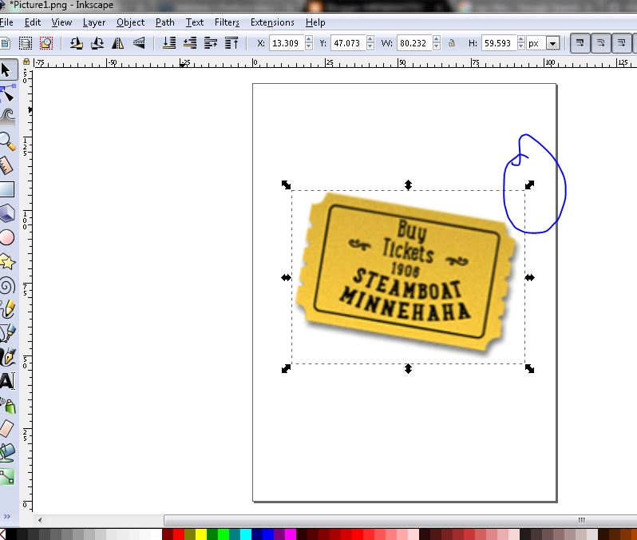637x540 pixels.
Task: Open the Layer menu
Action: [94, 22]
